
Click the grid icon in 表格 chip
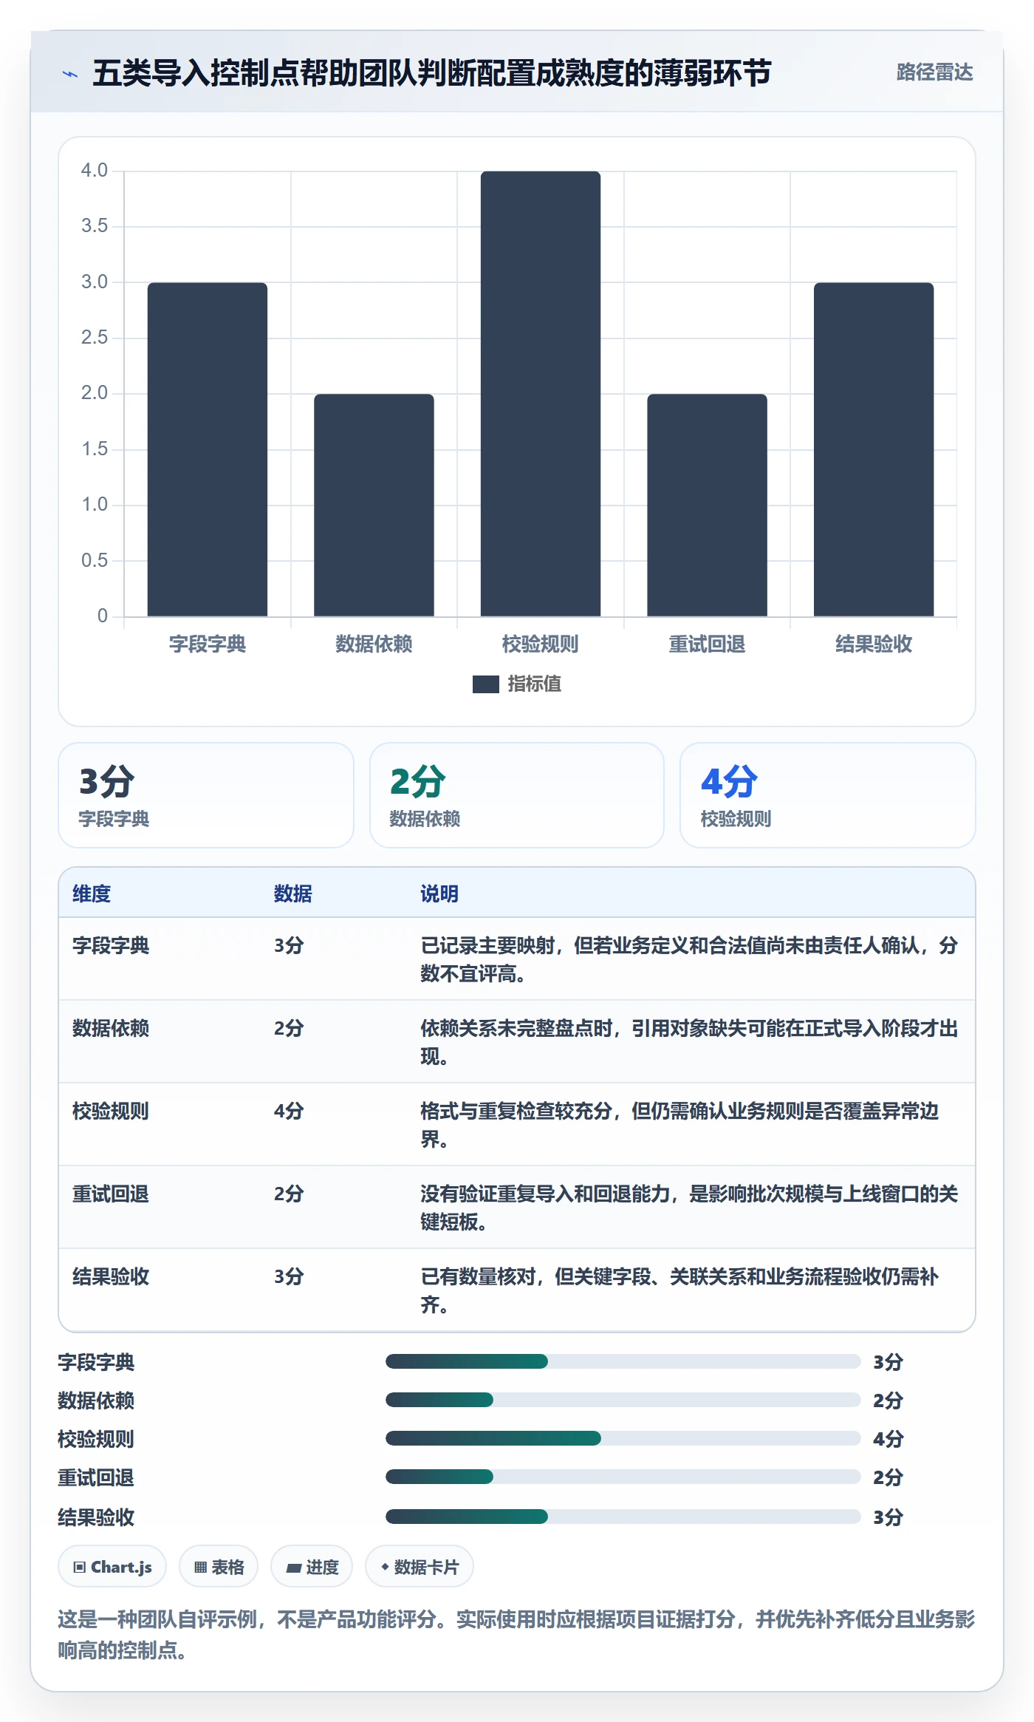(200, 1568)
